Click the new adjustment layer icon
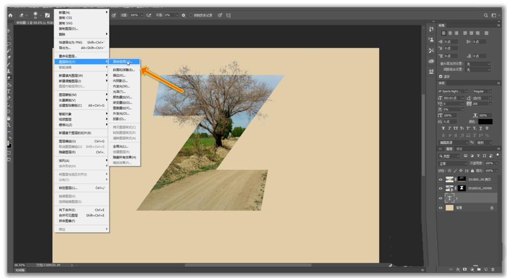 [472, 269]
